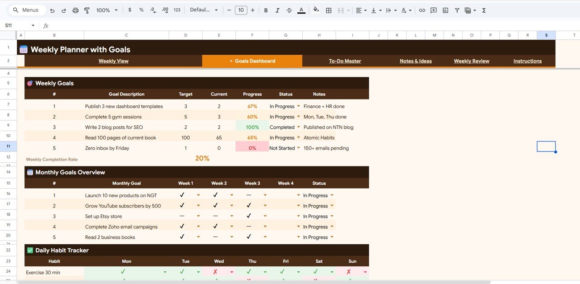Open the Weekly Review link
This screenshot has height=284, width=580.
[x=471, y=61]
